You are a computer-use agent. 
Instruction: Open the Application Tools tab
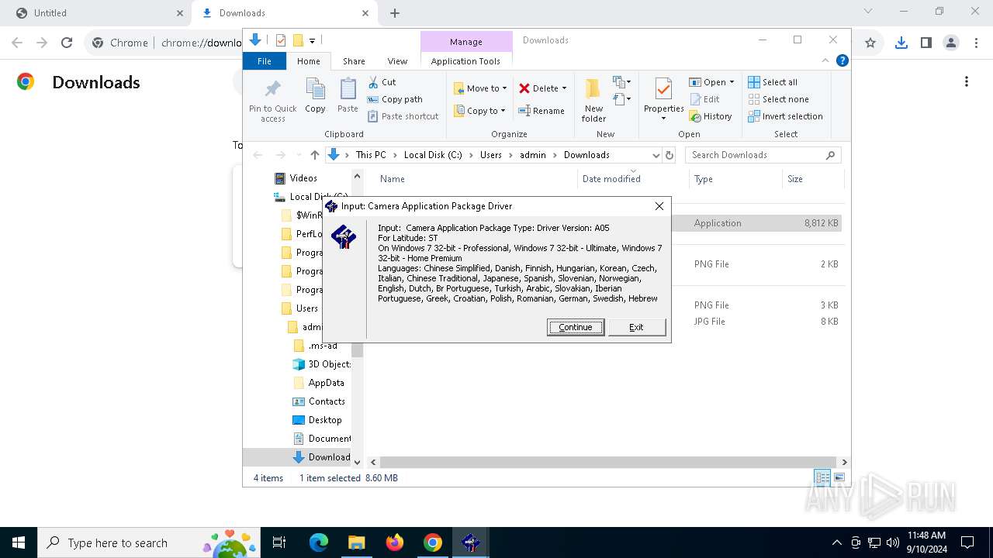click(465, 61)
